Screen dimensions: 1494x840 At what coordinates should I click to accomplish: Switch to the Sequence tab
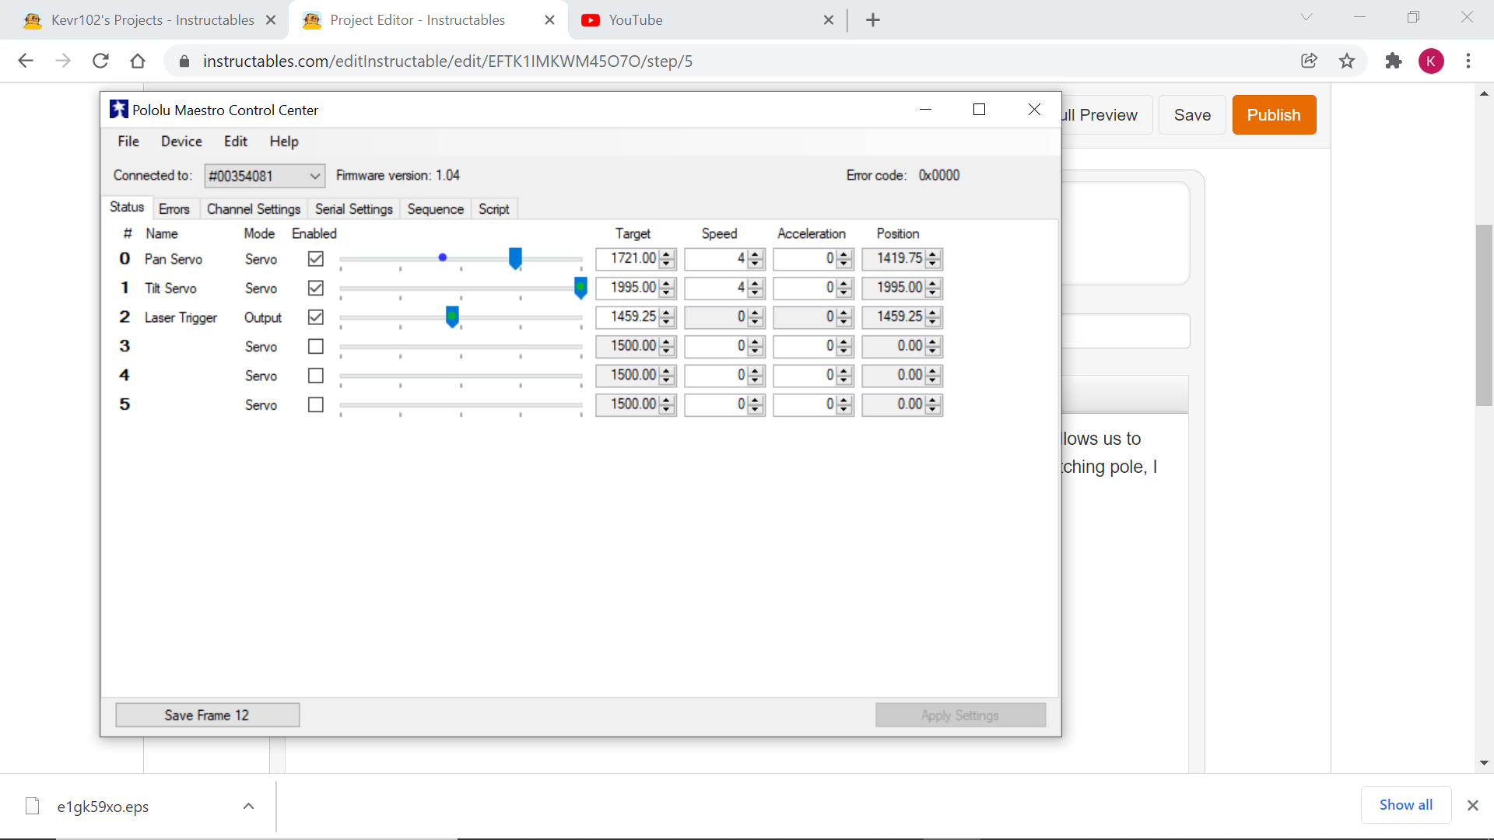435,208
